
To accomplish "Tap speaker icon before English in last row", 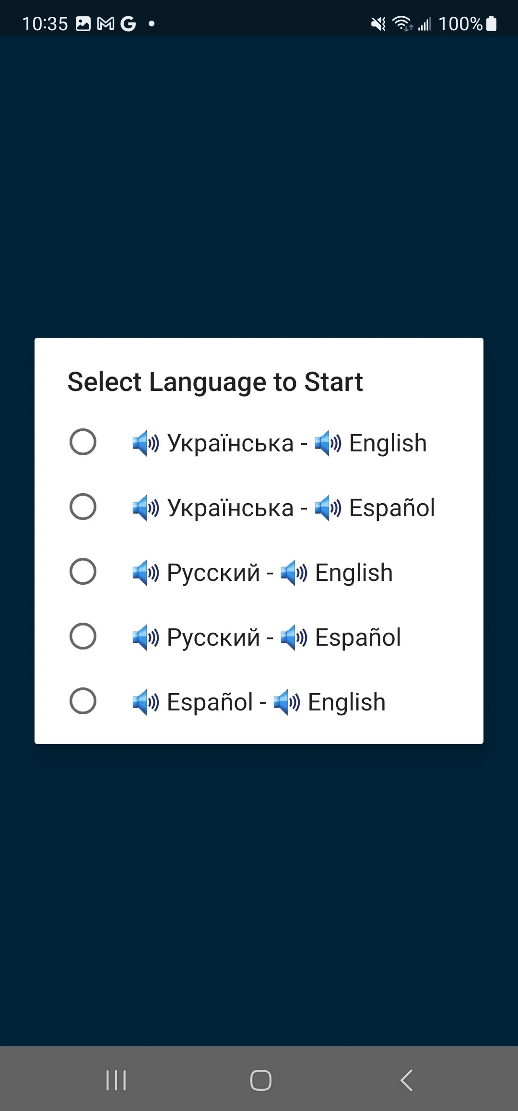I will click(287, 702).
